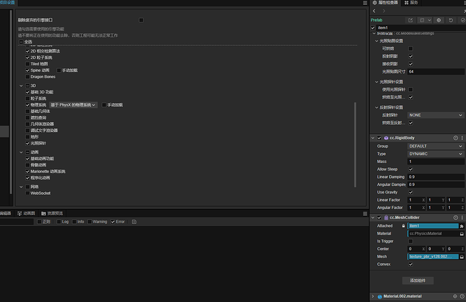
Task: Open the project settings panel hamburger menu
Action: (365, 3)
